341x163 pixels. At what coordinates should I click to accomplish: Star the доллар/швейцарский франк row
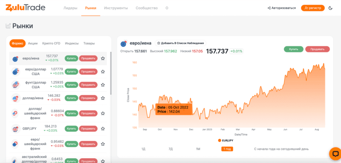(x=103, y=113)
